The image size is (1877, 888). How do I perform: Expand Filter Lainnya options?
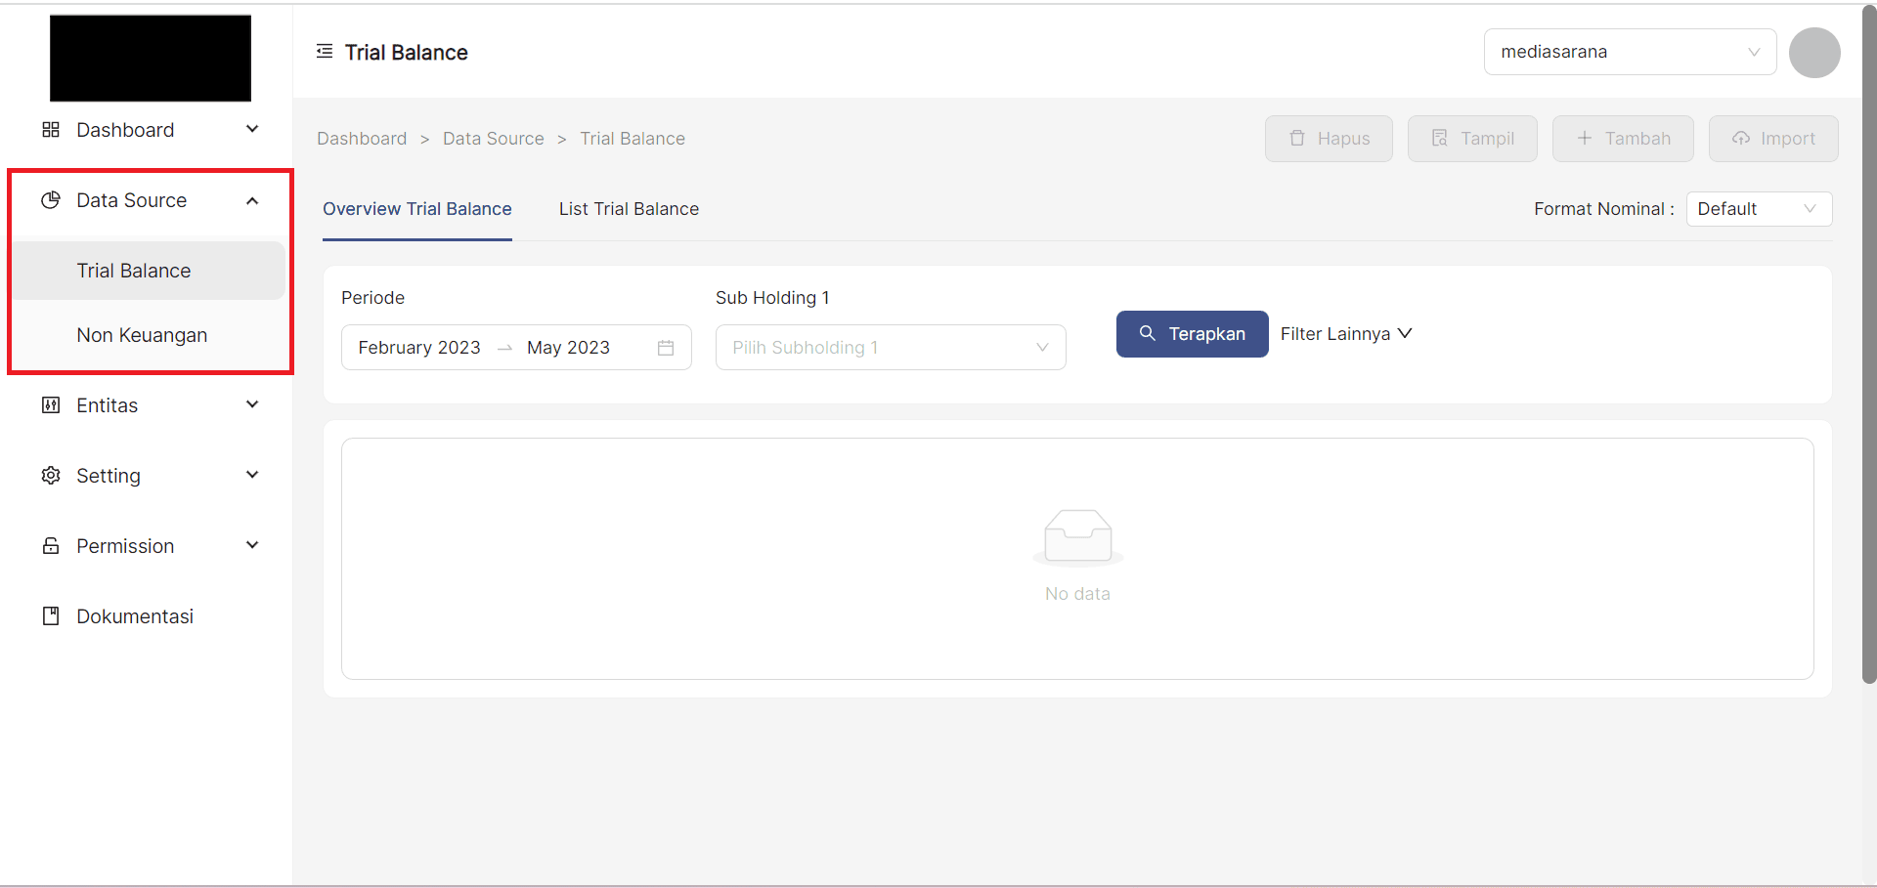click(1345, 334)
